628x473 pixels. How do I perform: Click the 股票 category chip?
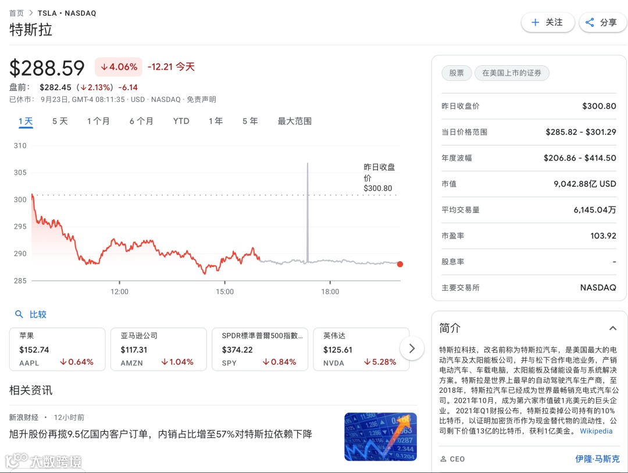(456, 73)
